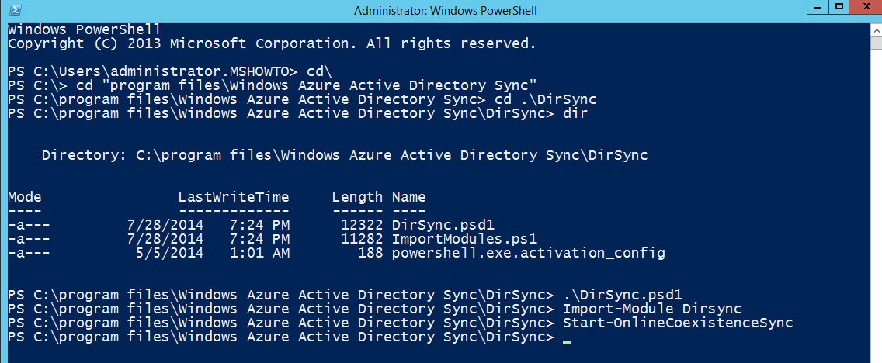Viewport: 882px width, 363px height.
Task: Click the blinking cursor at the prompt
Action: point(567,341)
